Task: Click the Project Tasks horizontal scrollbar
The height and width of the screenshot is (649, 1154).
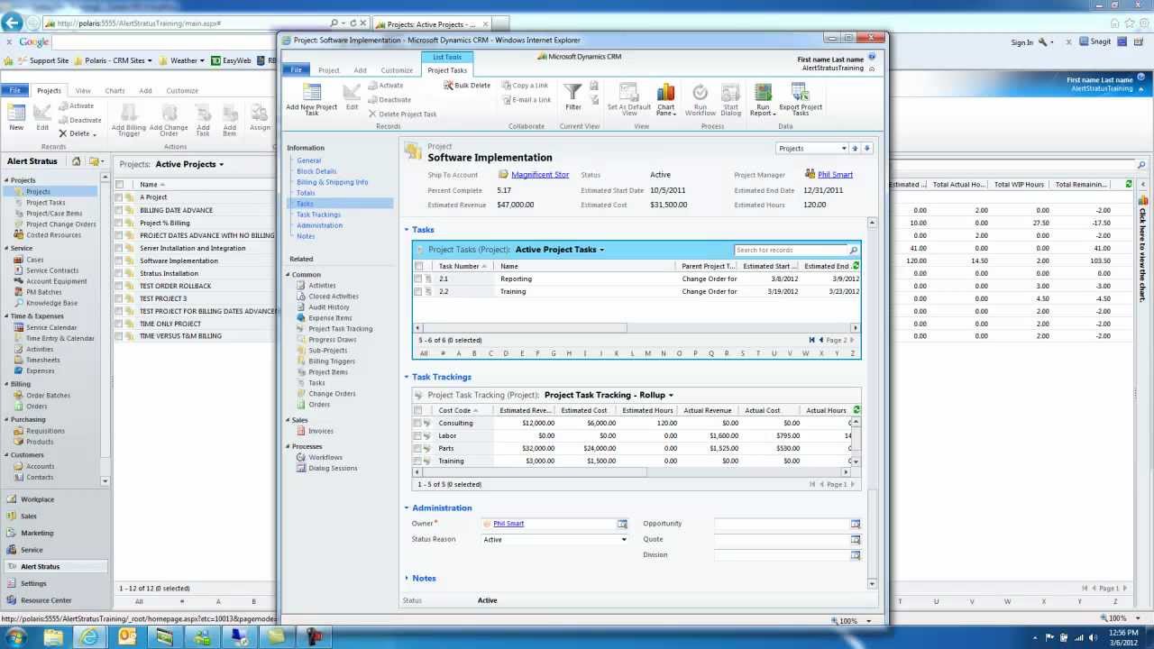Action: (x=524, y=328)
